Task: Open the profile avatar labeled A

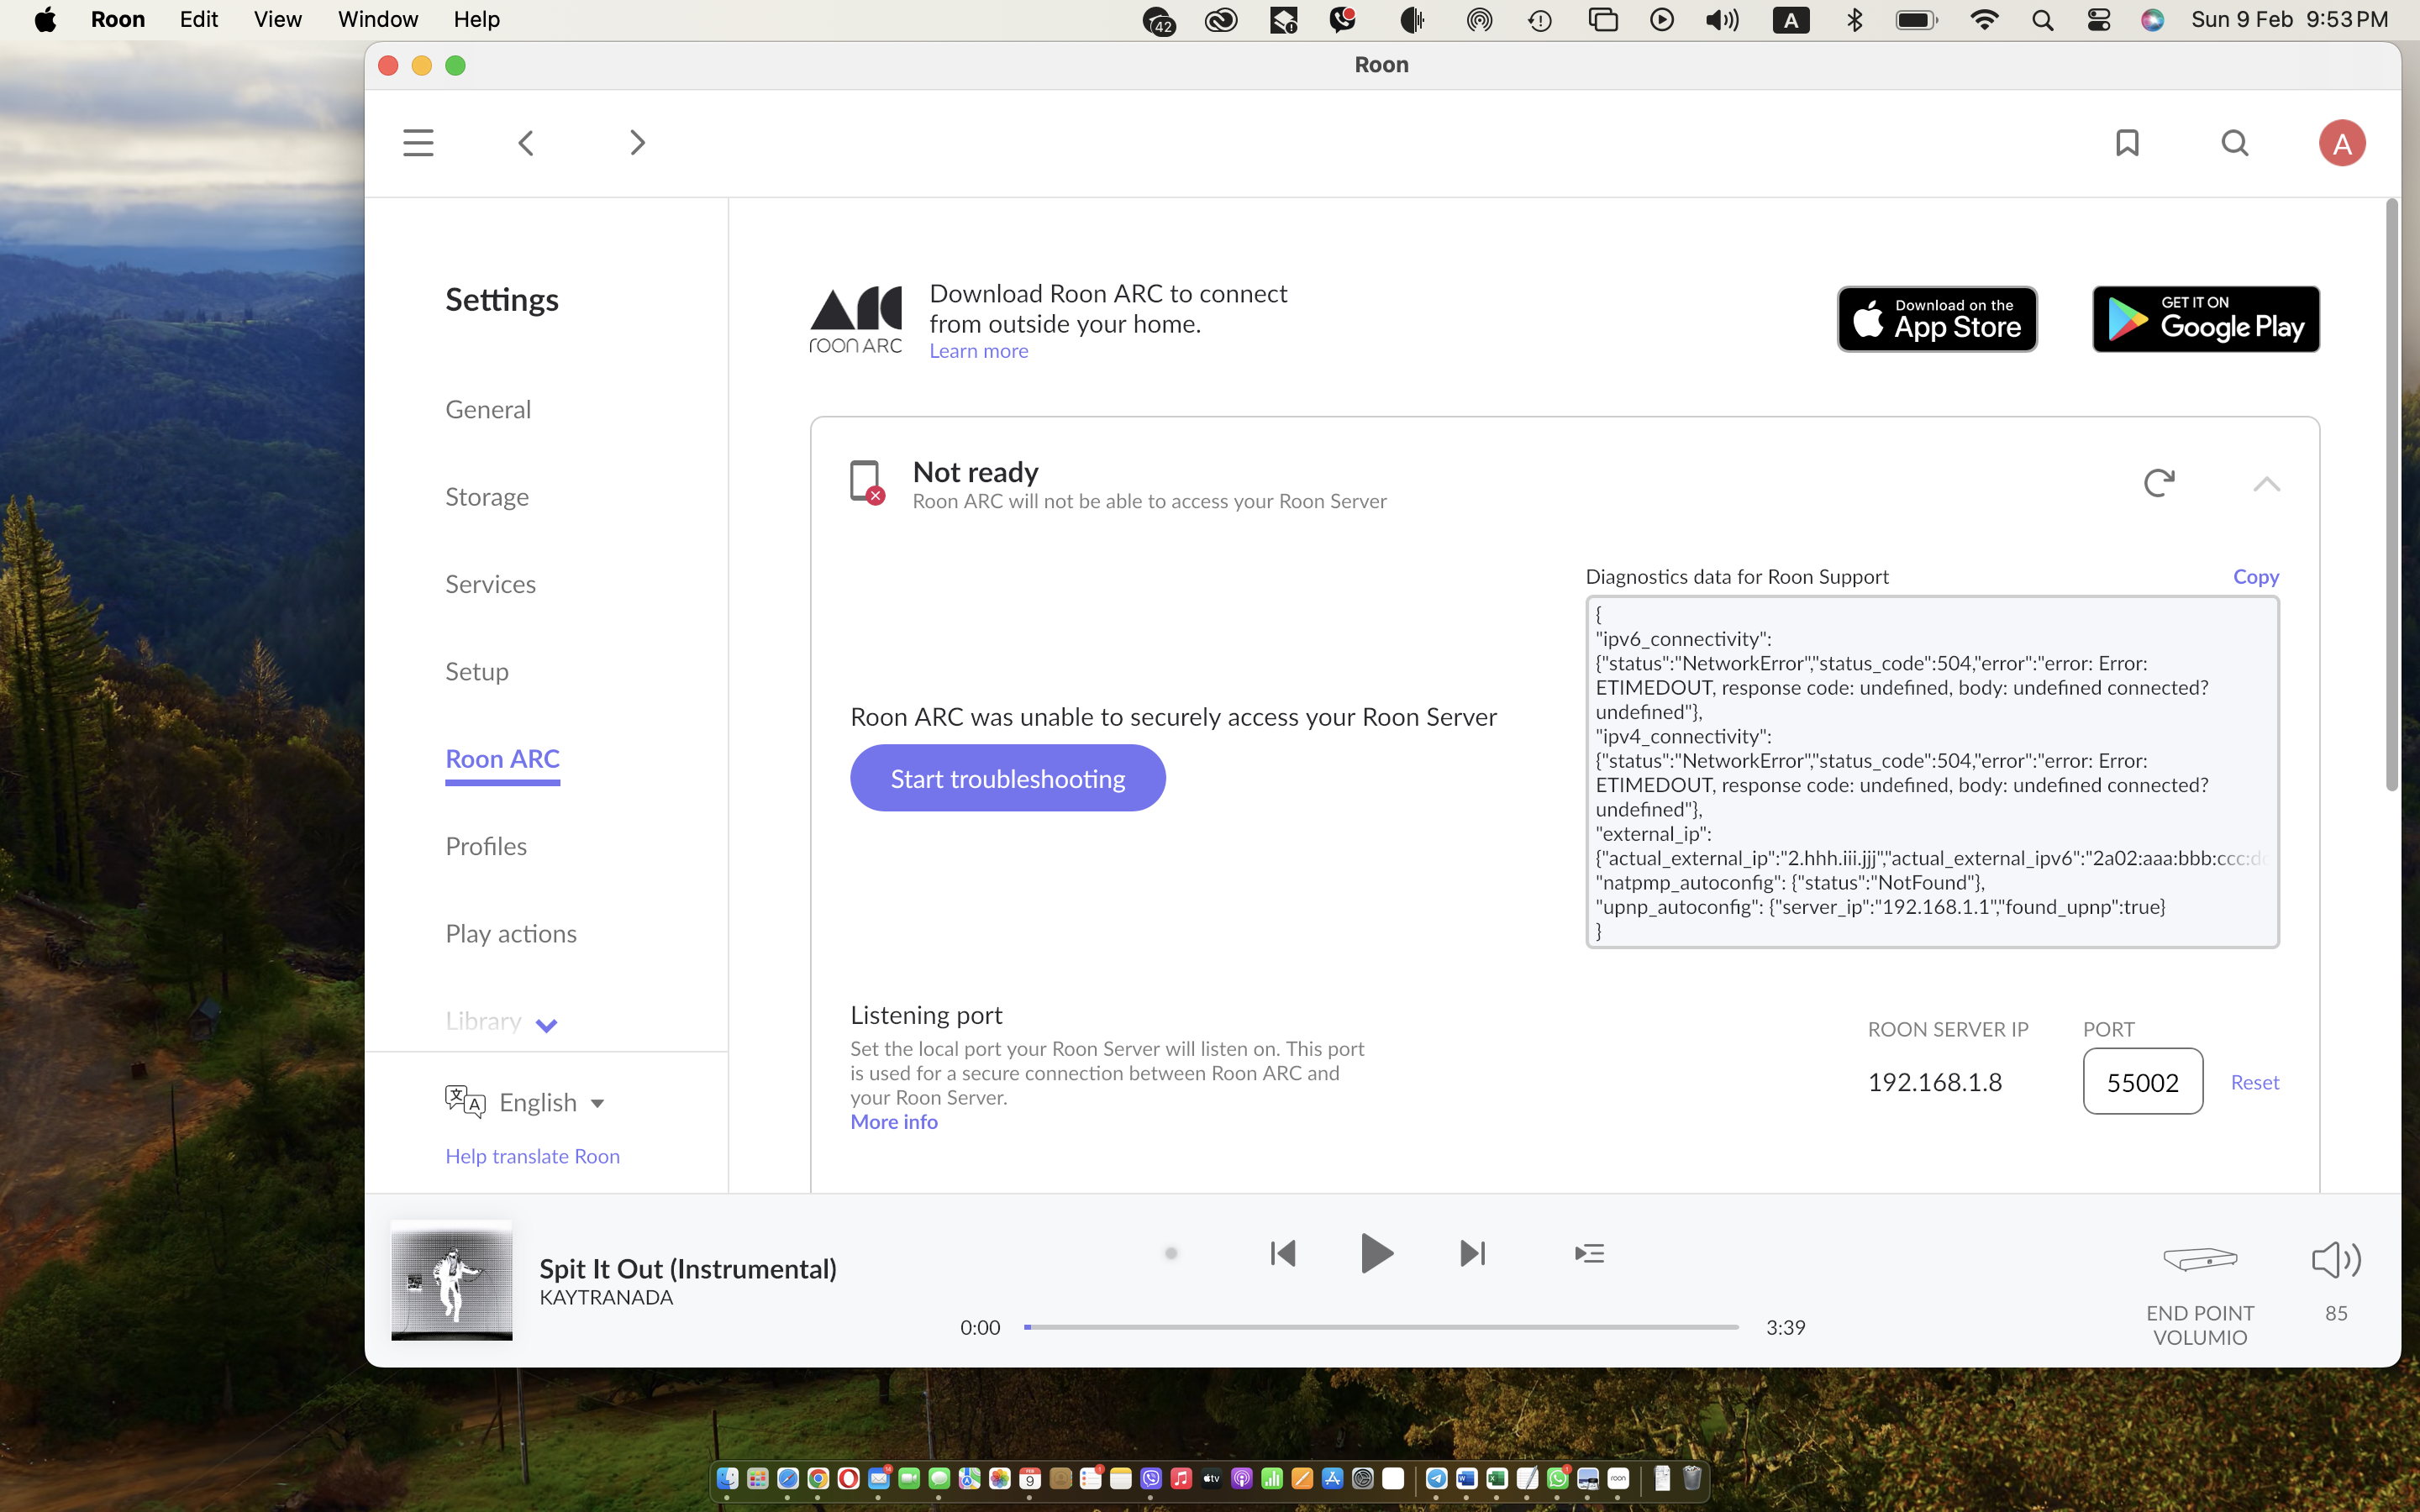Action: pyautogui.click(x=2342, y=143)
